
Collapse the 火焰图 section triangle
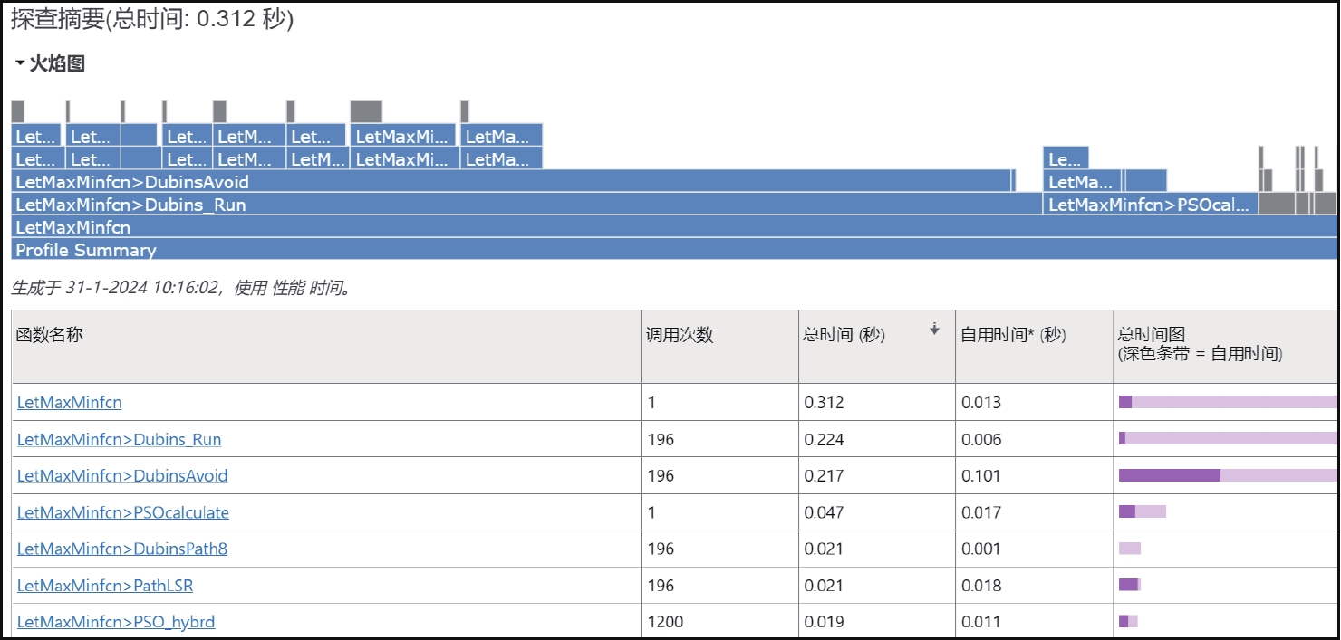20,64
